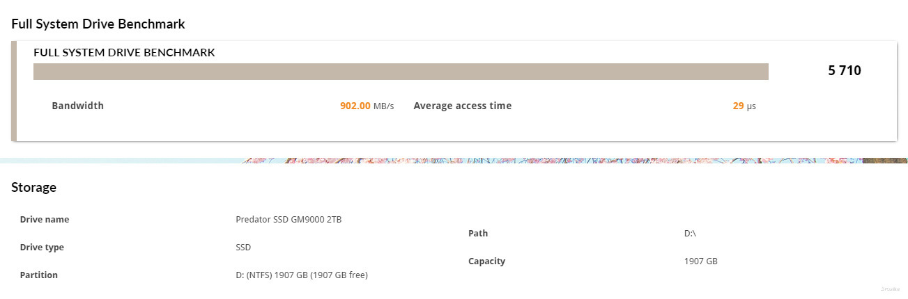
Task: Click the 29 μs access time value
Action: tap(744, 106)
